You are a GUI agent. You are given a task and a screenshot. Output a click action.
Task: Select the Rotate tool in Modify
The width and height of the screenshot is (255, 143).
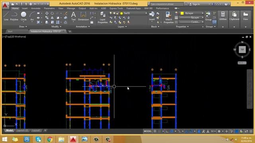coord(52,13)
